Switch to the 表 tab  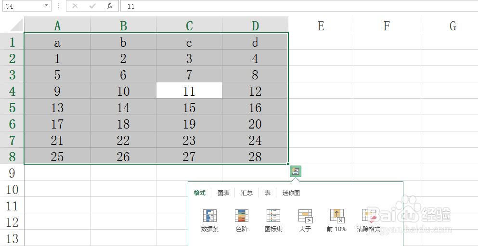tap(267, 193)
